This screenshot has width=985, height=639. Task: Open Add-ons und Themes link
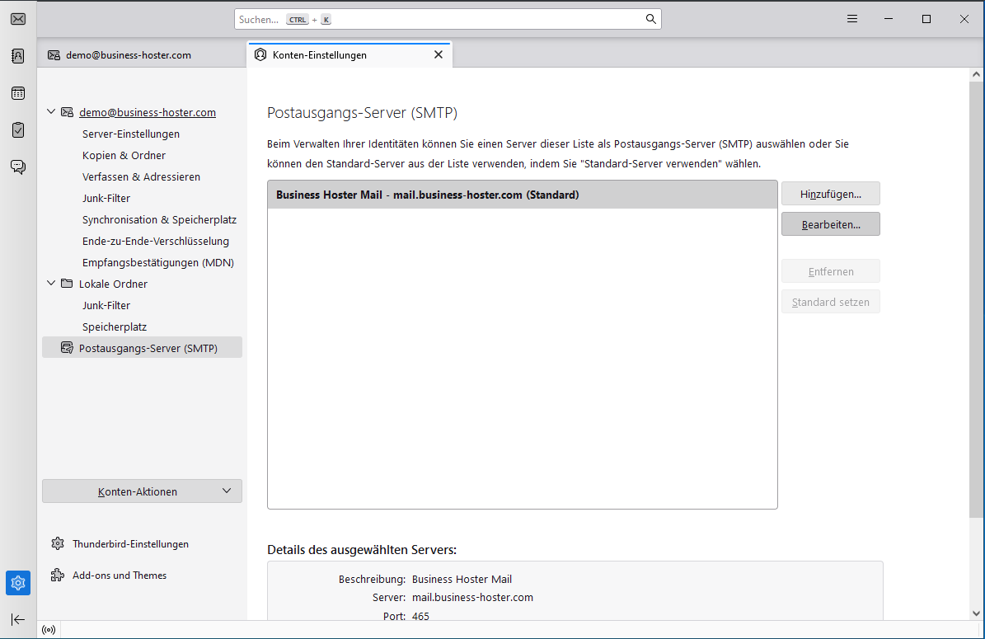coord(120,576)
